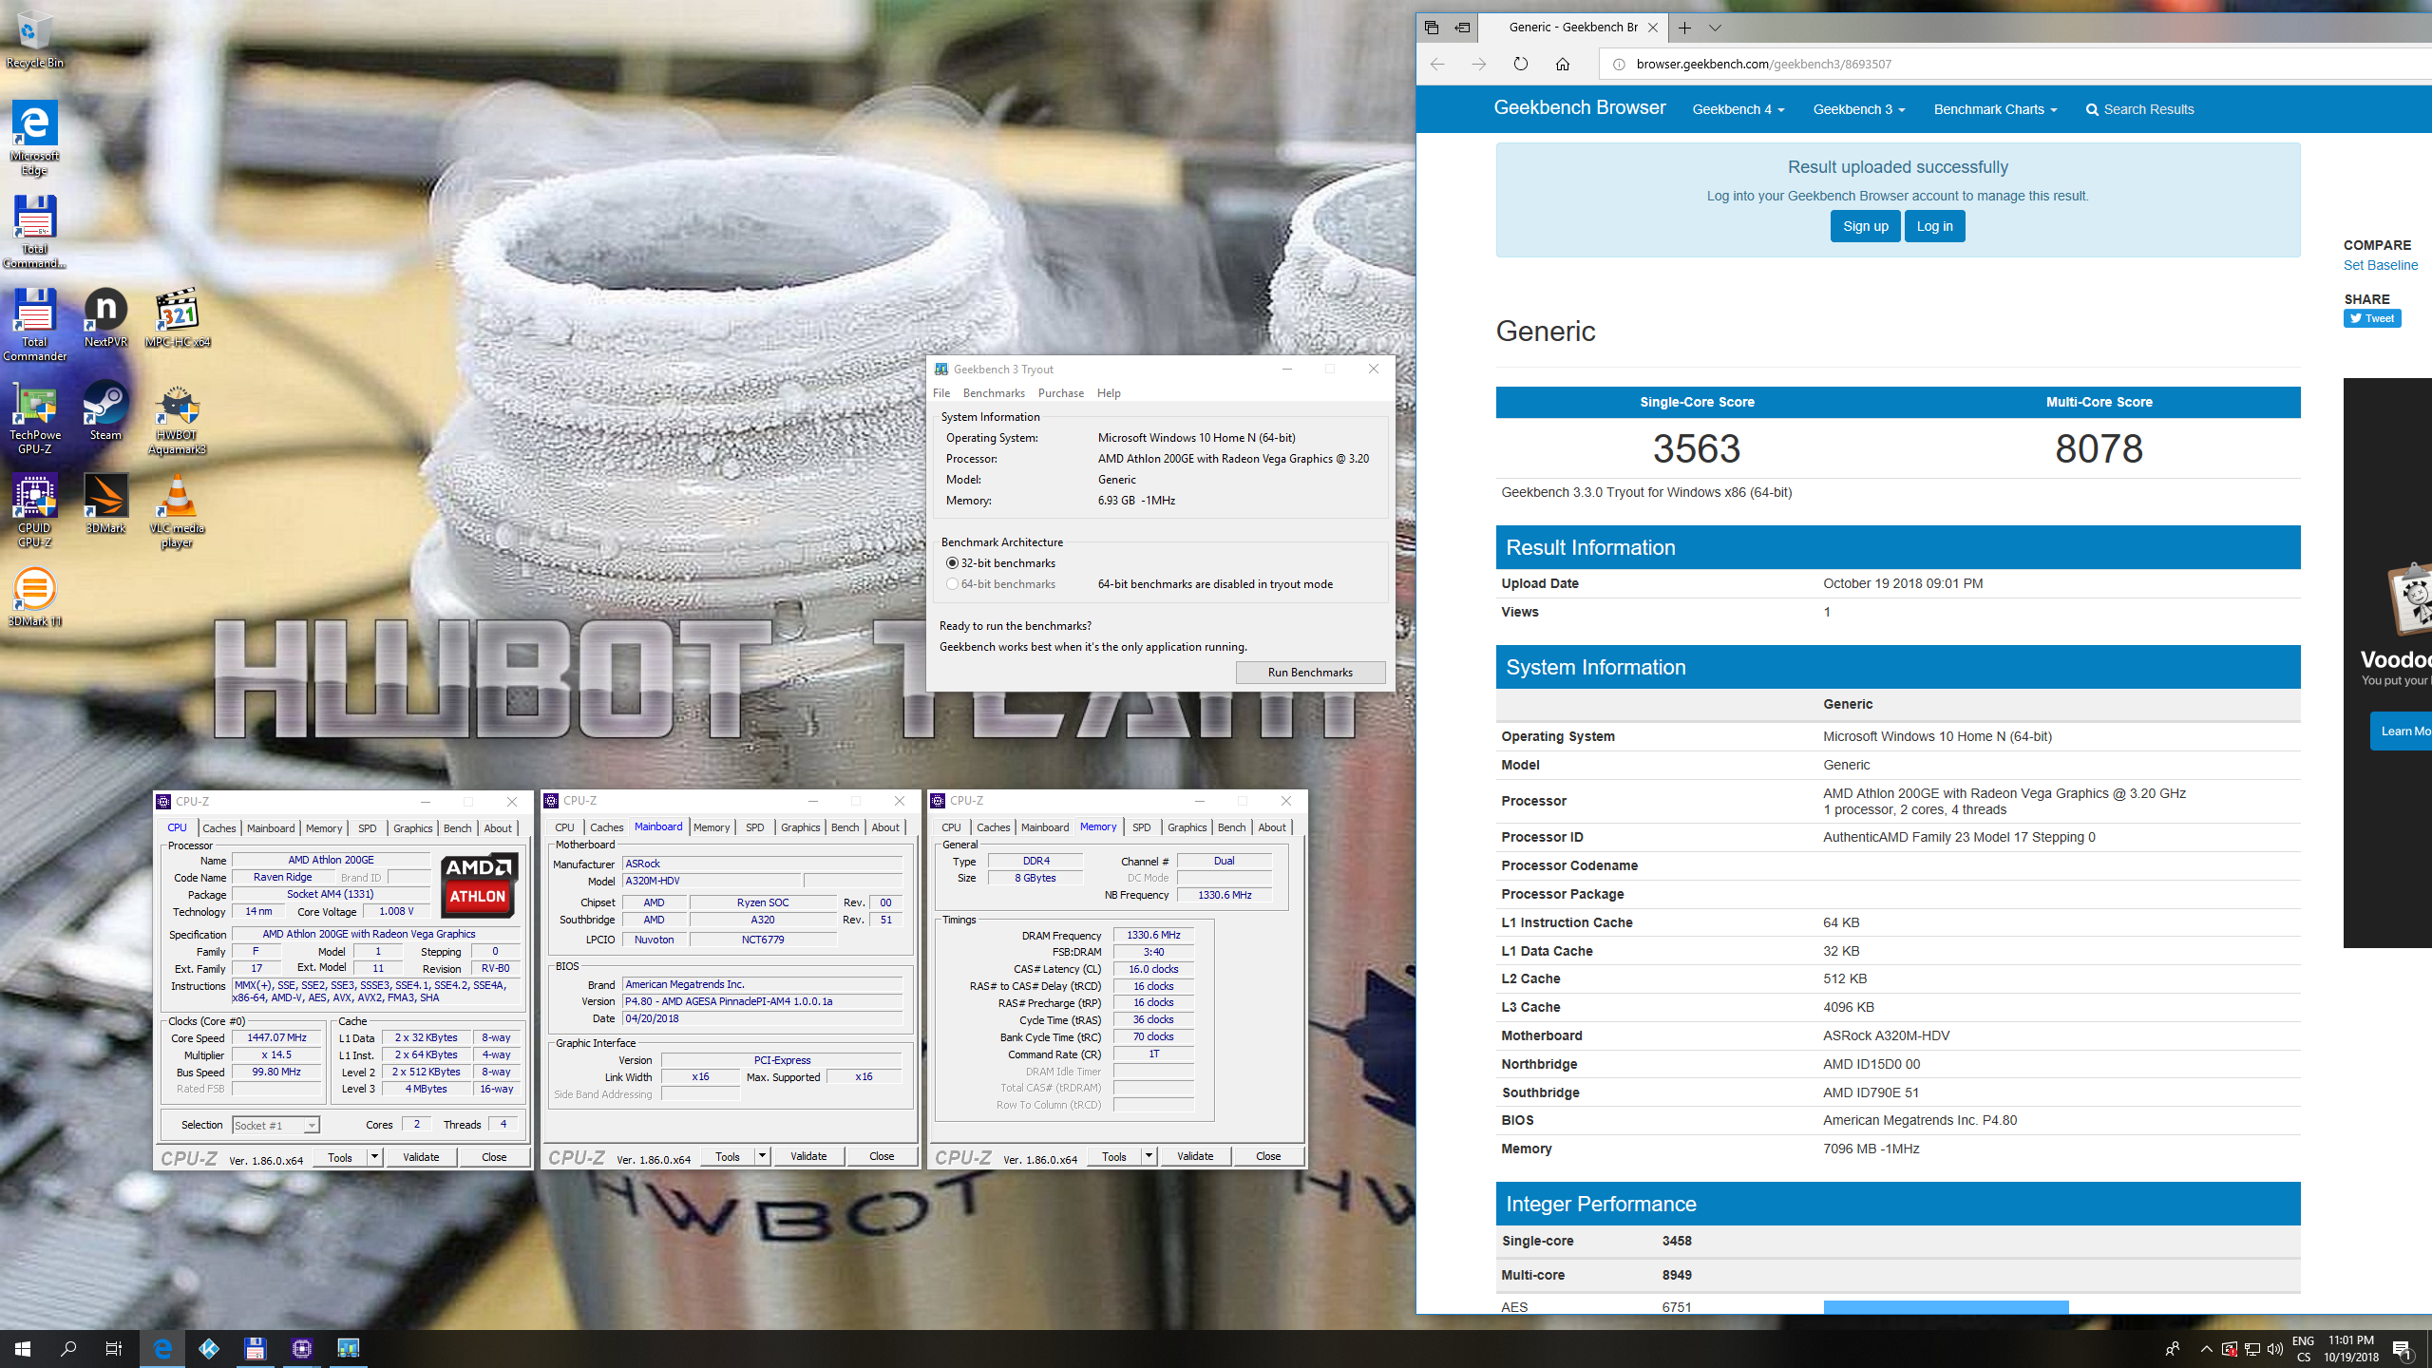Click the Log in button
This screenshot has height=1368, width=2432.
[1934, 226]
